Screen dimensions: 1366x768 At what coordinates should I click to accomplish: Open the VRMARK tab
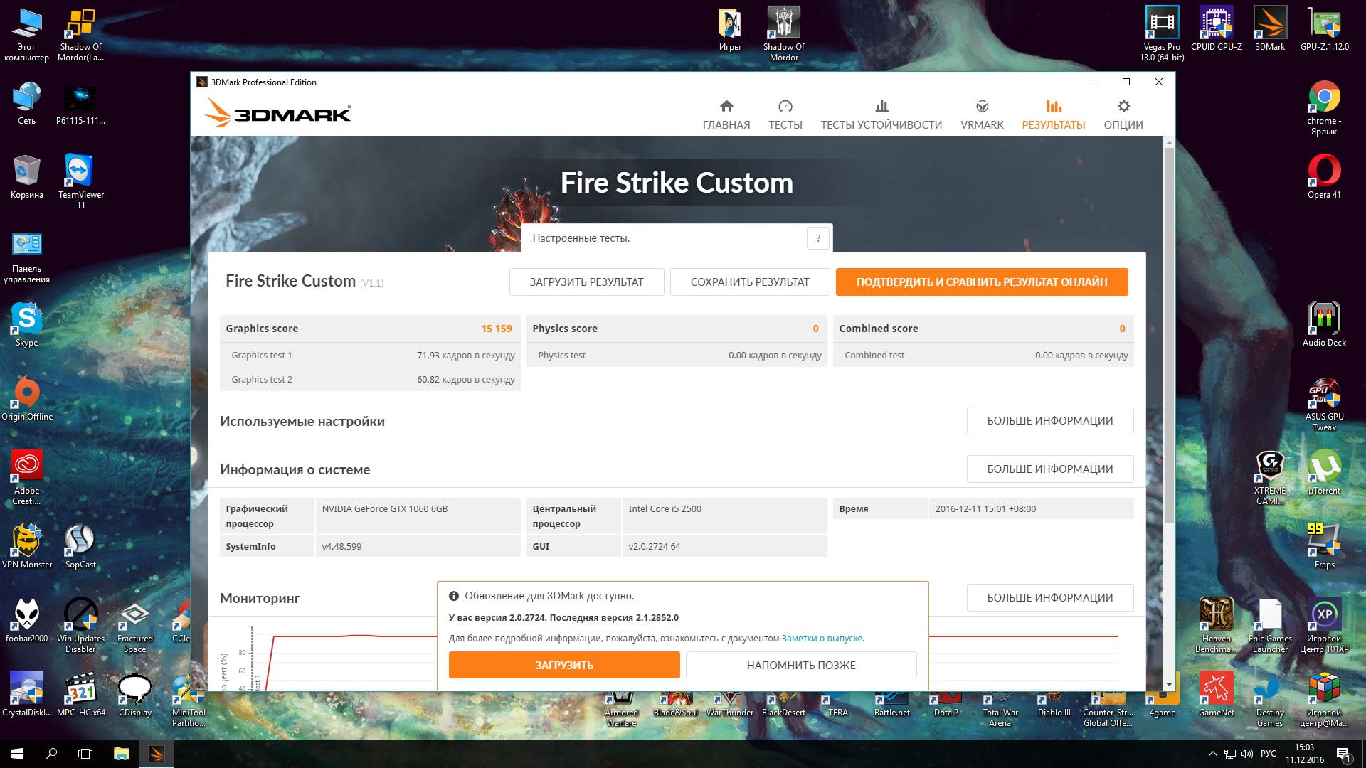click(x=982, y=114)
